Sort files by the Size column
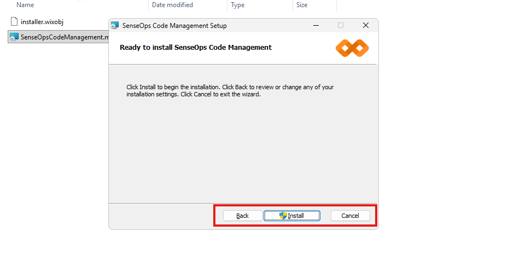The image size is (514, 254). [x=302, y=5]
